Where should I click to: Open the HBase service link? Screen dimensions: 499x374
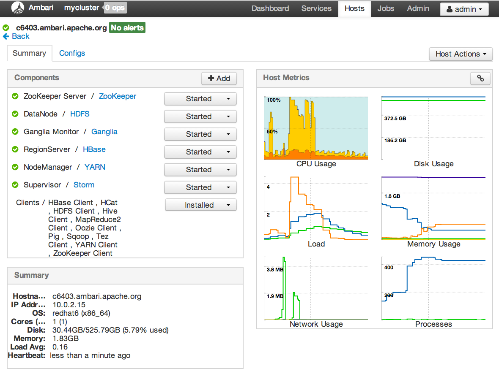[94, 150]
